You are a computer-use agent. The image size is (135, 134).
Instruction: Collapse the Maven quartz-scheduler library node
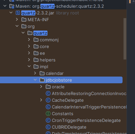tap(5, 6)
